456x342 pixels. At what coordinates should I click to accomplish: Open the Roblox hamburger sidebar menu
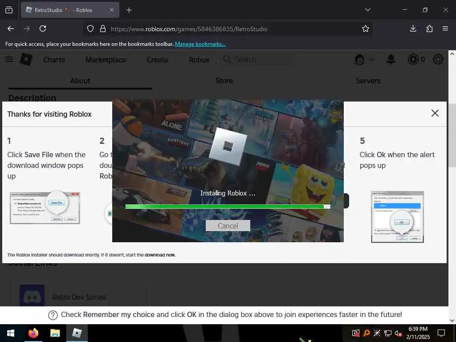point(9,59)
